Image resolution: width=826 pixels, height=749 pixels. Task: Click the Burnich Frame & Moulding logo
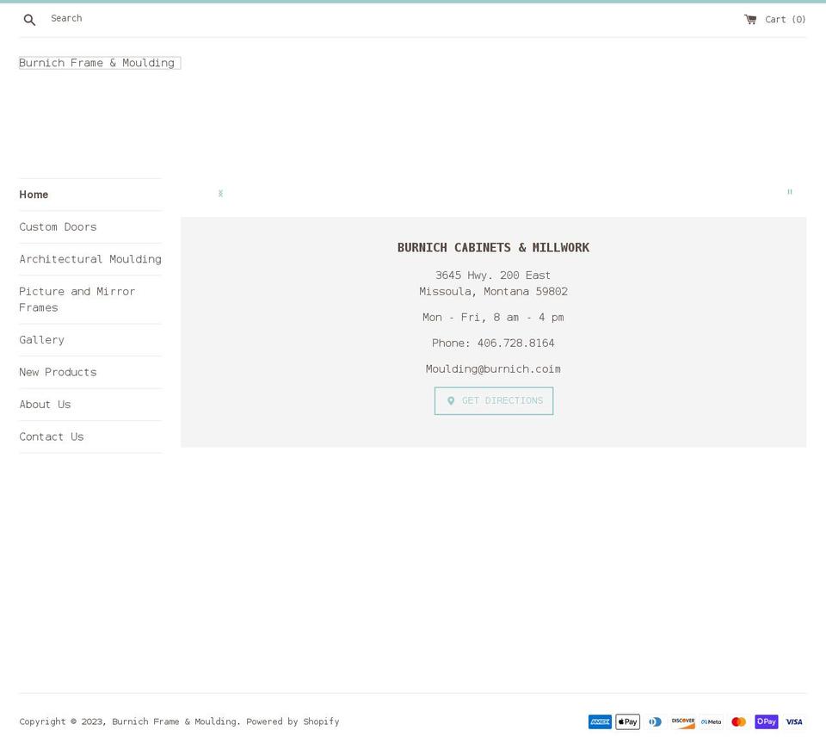click(100, 63)
